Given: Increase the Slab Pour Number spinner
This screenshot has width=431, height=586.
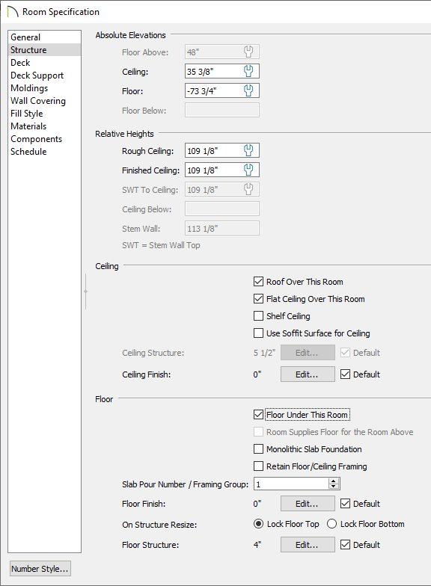Looking at the screenshot, I should [334, 481].
